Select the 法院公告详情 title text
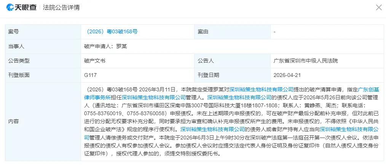The height and width of the screenshot is (166, 386). point(61,7)
